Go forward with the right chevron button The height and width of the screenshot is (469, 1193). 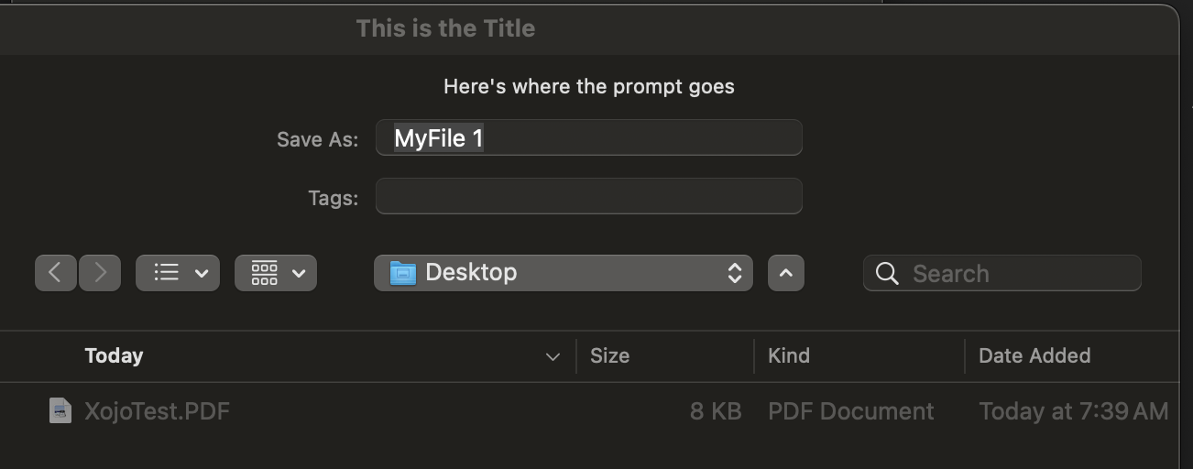(x=100, y=273)
